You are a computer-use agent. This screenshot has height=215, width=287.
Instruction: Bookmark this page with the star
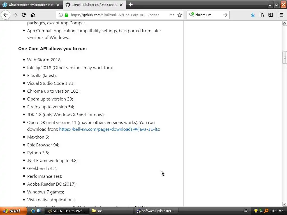click(x=180, y=15)
